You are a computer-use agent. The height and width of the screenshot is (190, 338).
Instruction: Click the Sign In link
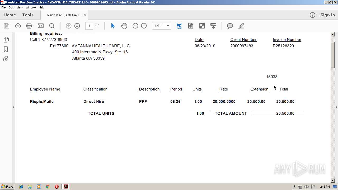point(328,15)
